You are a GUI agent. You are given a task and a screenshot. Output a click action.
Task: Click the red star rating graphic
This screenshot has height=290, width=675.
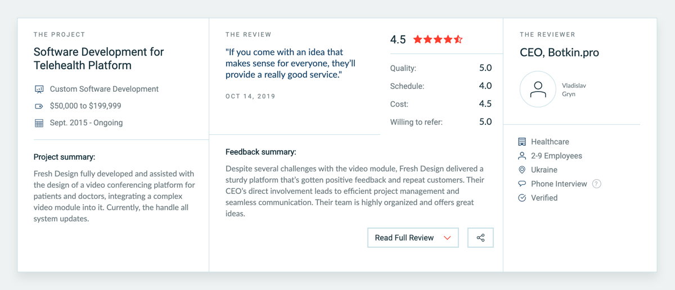click(x=438, y=39)
